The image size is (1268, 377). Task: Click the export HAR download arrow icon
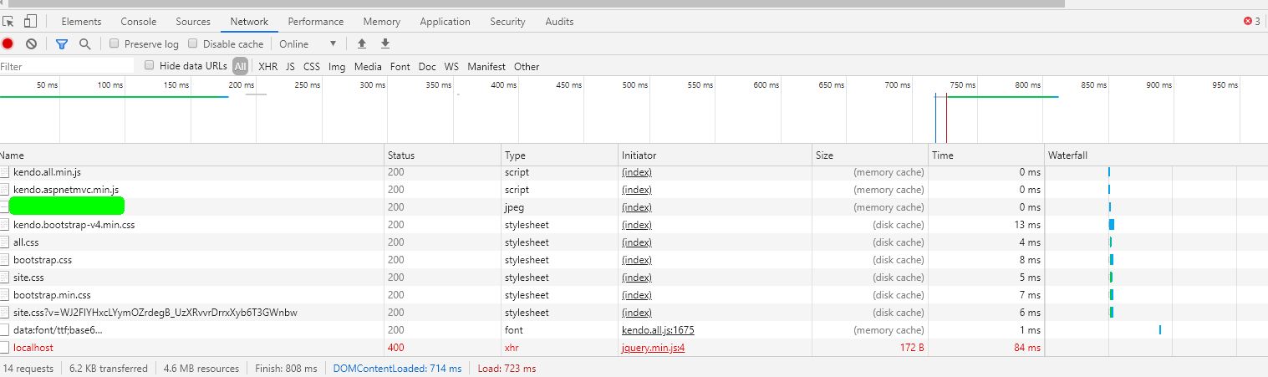(x=385, y=44)
